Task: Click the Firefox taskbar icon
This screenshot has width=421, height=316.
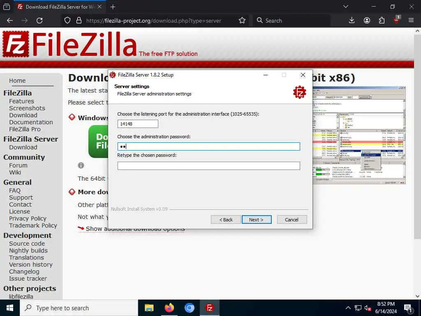Action: [169, 308]
